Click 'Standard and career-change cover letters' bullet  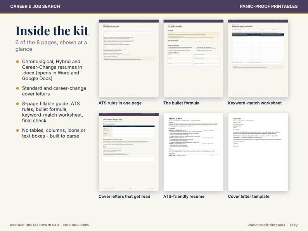[54, 91]
